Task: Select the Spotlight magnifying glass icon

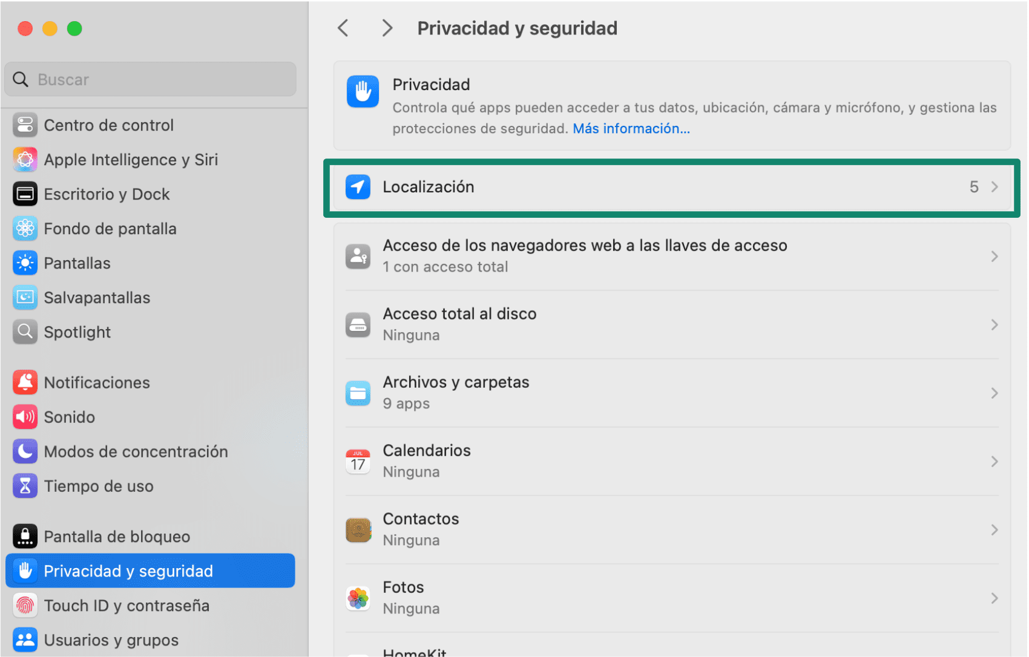Action: point(25,332)
